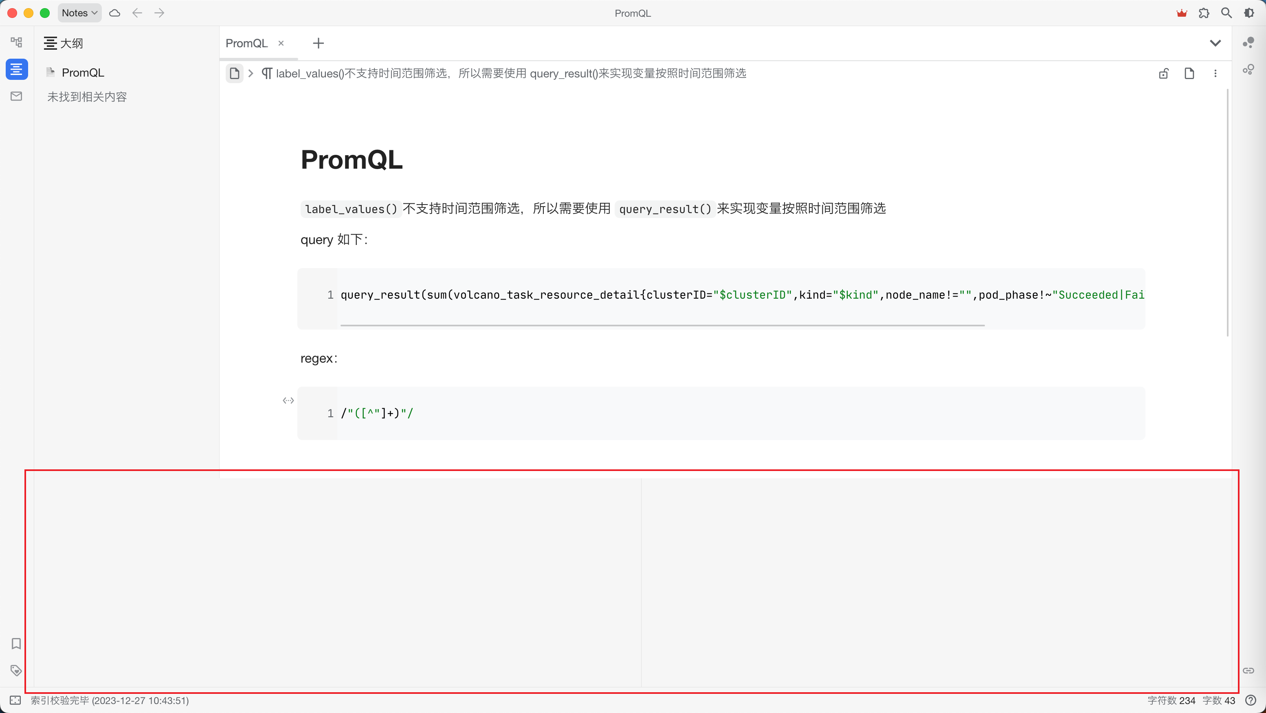The width and height of the screenshot is (1266, 713).
Task: Select the outline panel icon
Action: (x=16, y=69)
